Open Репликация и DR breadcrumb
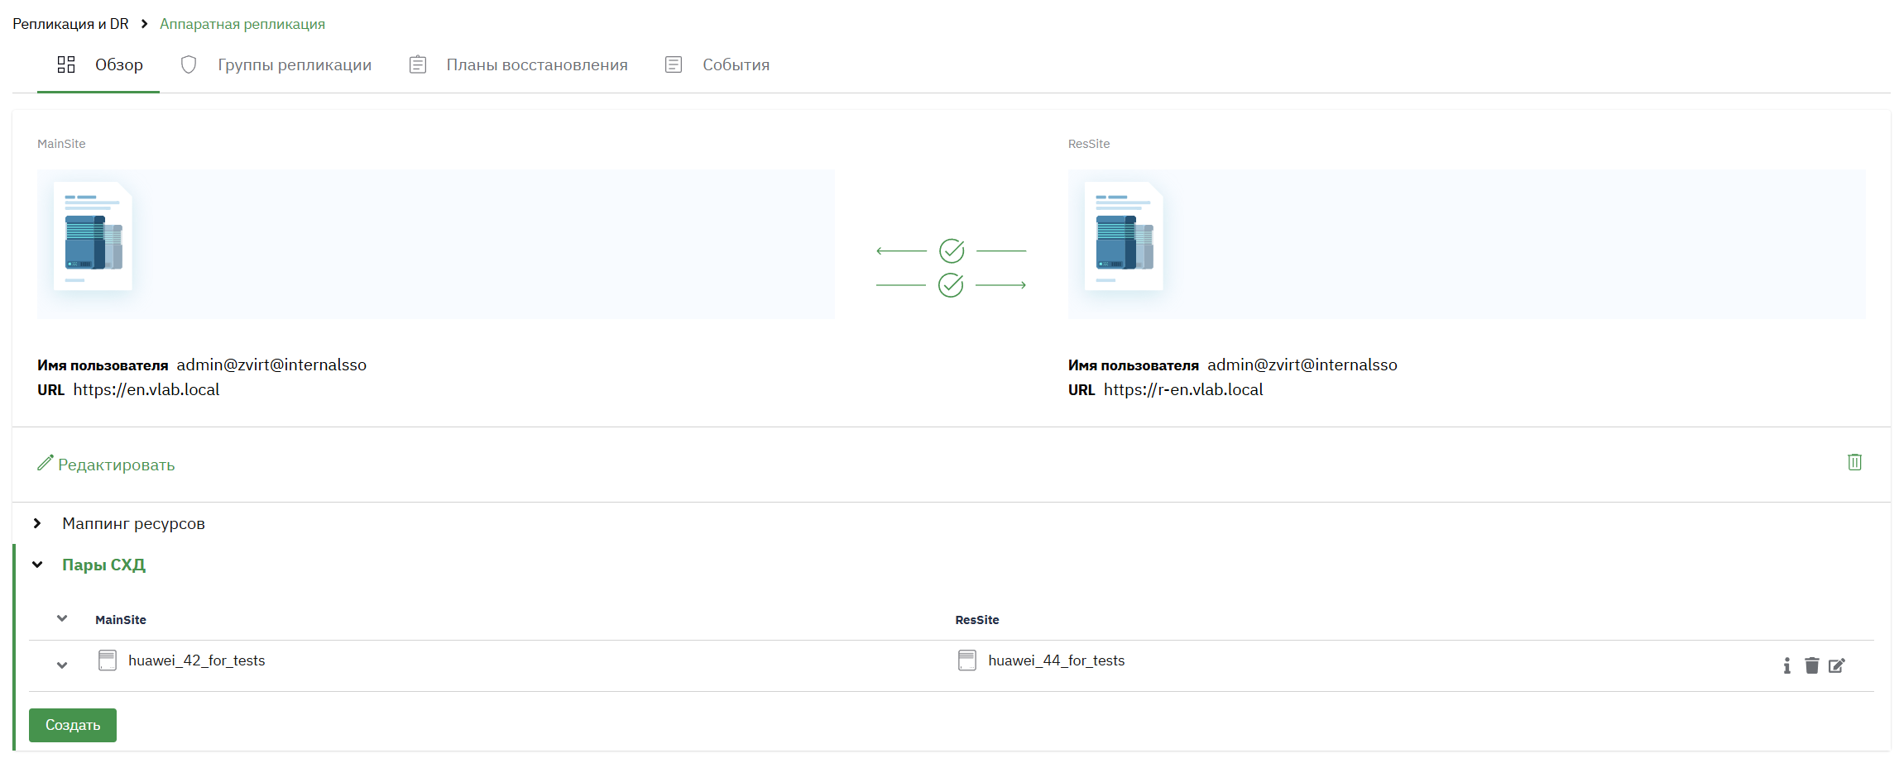This screenshot has width=1899, height=758. point(70,24)
